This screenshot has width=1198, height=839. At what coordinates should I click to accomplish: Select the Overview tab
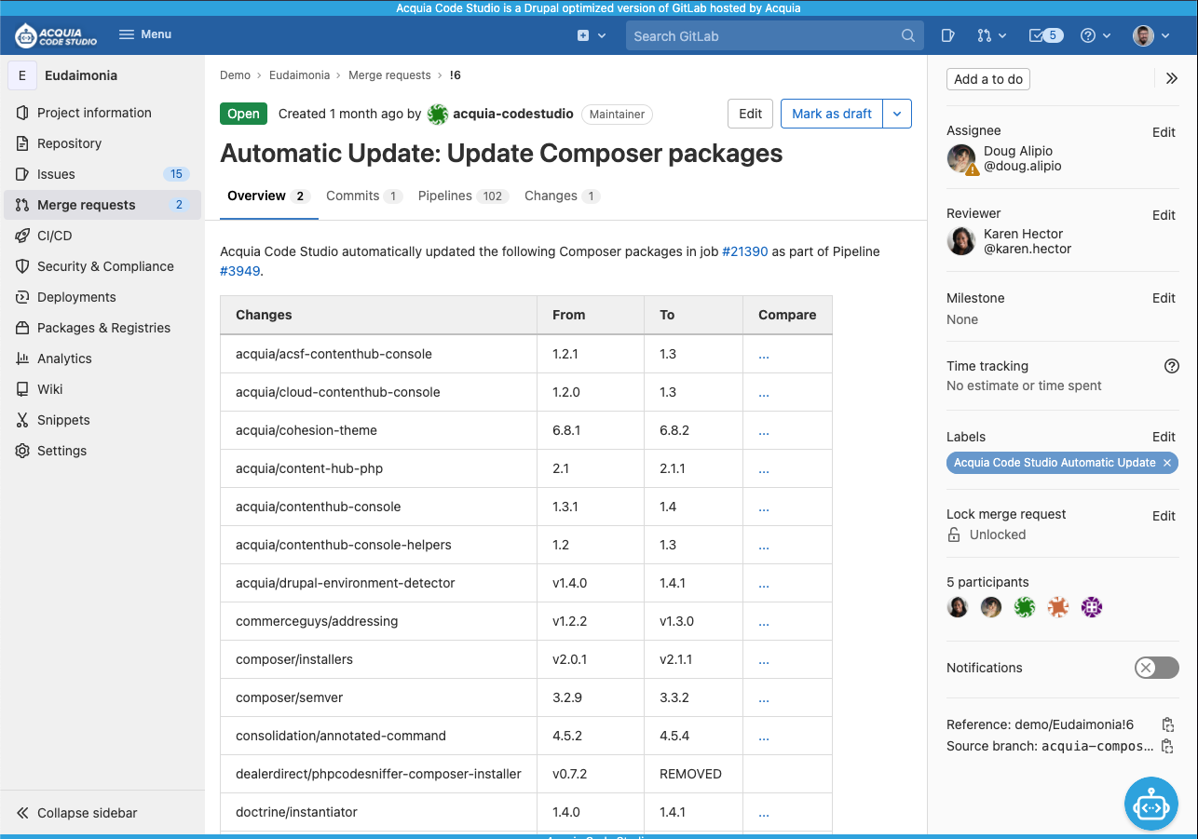click(x=268, y=196)
